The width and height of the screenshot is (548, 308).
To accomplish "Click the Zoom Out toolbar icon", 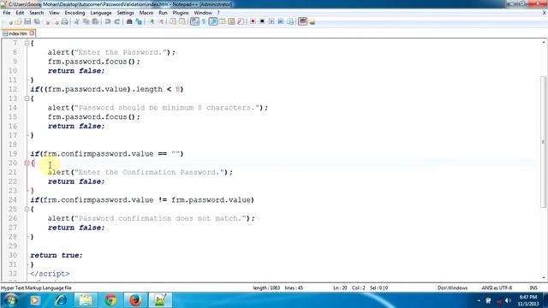I will click(161, 21).
